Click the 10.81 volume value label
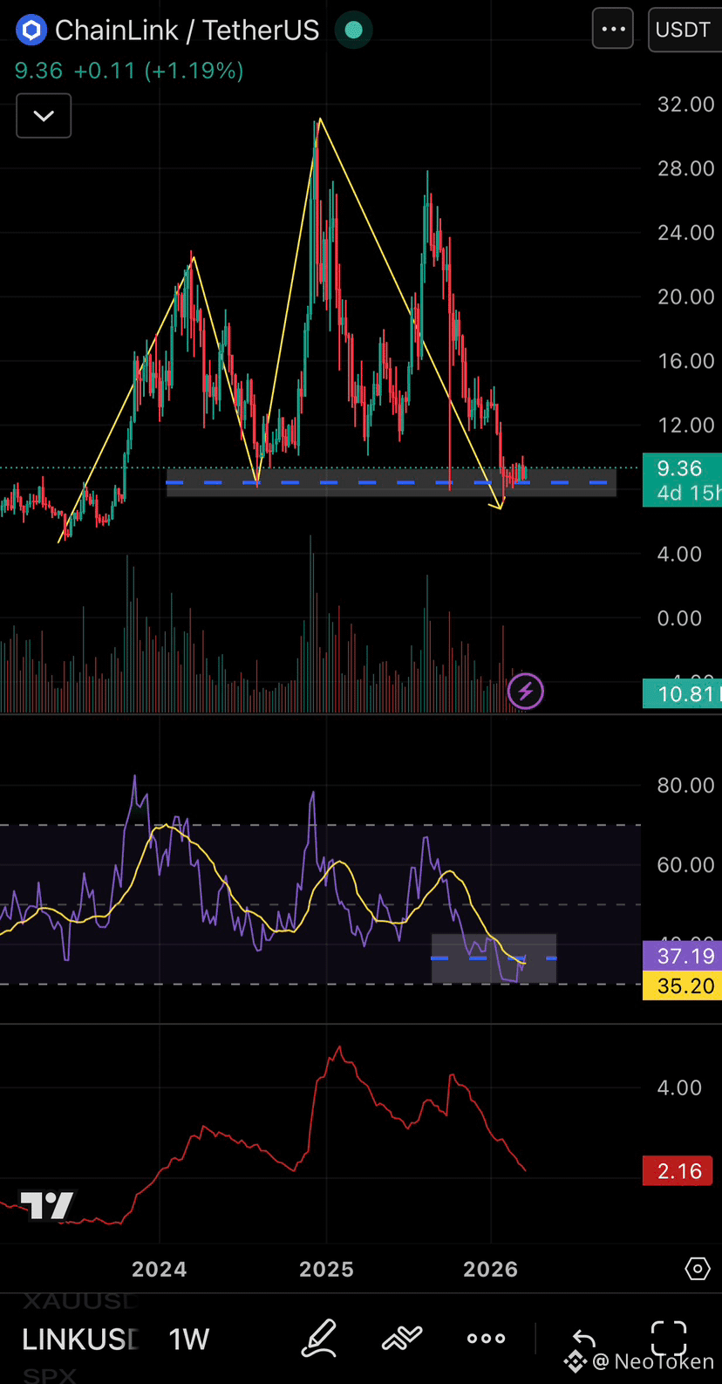The width and height of the screenshot is (722, 1384). coord(683,694)
